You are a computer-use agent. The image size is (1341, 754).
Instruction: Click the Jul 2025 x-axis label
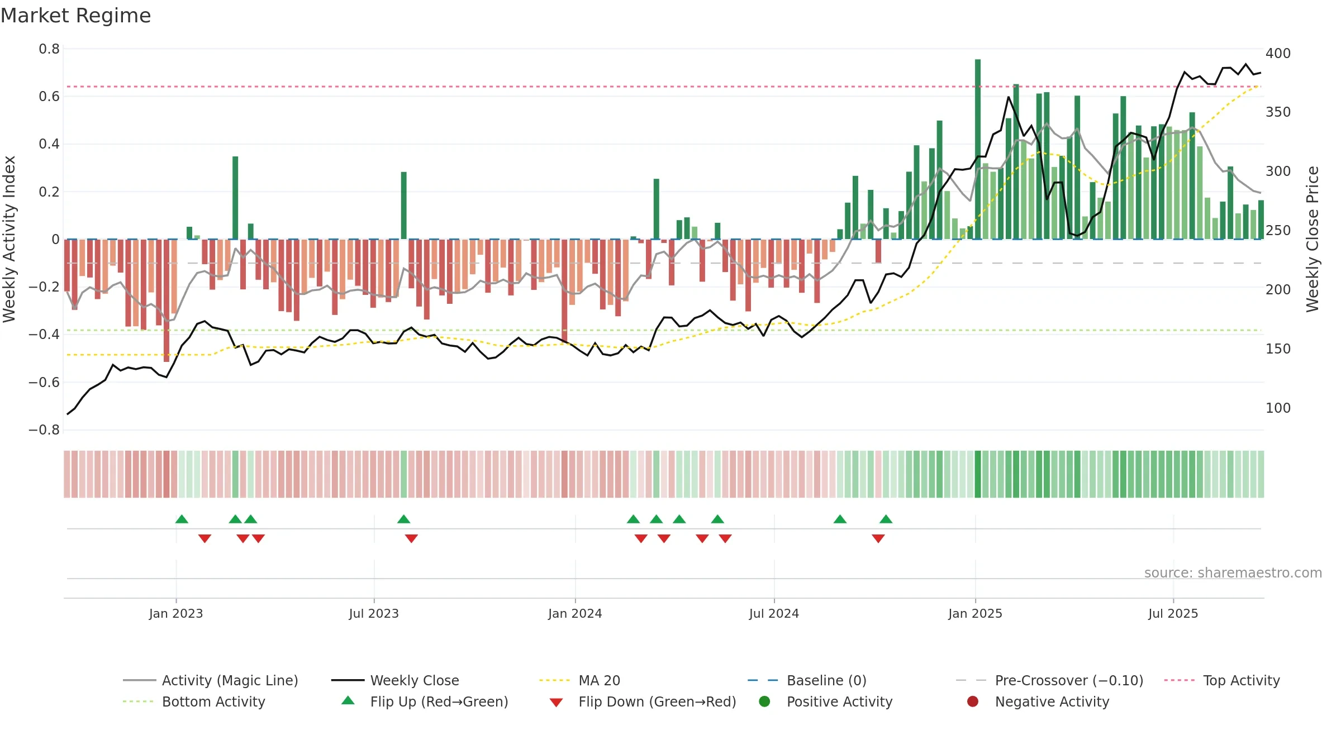coord(1173,613)
